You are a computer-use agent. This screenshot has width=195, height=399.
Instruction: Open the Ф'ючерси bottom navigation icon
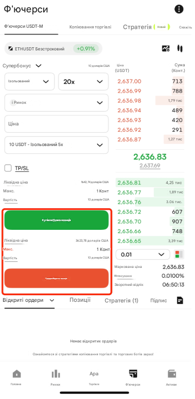[133, 377]
